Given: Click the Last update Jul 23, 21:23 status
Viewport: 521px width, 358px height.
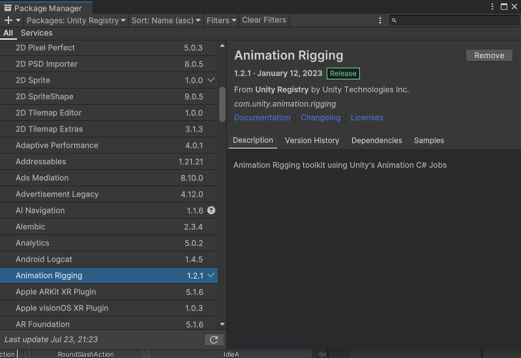Looking at the screenshot, I should click(x=51, y=339).
